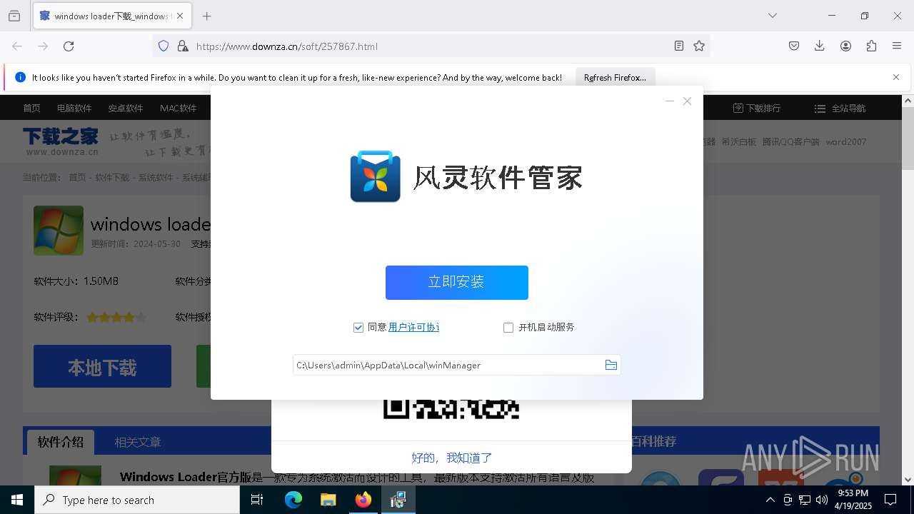The height and width of the screenshot is (514, 914).
Task: Open a new Firefox tab
Action: (206, 16)
